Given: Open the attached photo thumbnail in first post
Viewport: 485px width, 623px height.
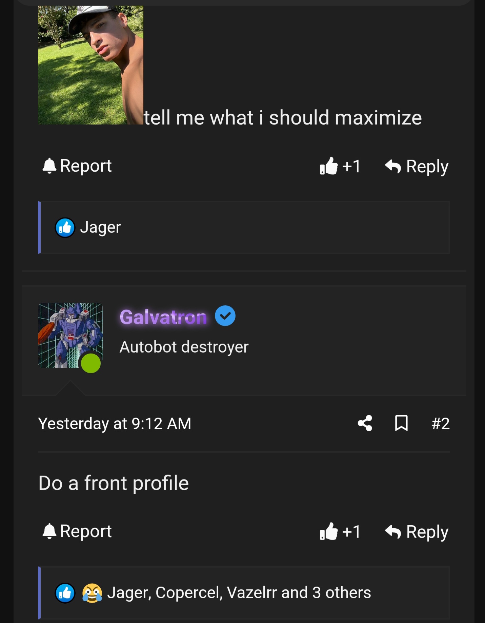Looking at the screenshot, I should (90, 65).
